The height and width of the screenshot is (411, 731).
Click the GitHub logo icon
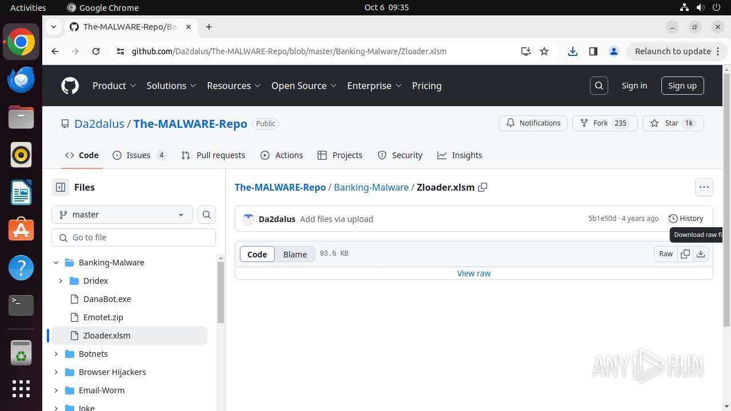click(x=70, y=86)
